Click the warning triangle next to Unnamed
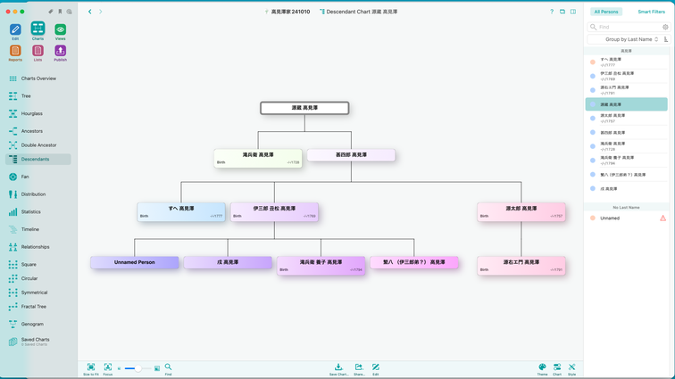This screenshot has height=379, width=675. pos(662,218)
